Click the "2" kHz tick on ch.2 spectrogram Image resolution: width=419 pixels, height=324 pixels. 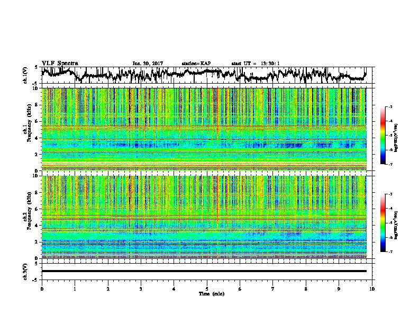[37, 242]
